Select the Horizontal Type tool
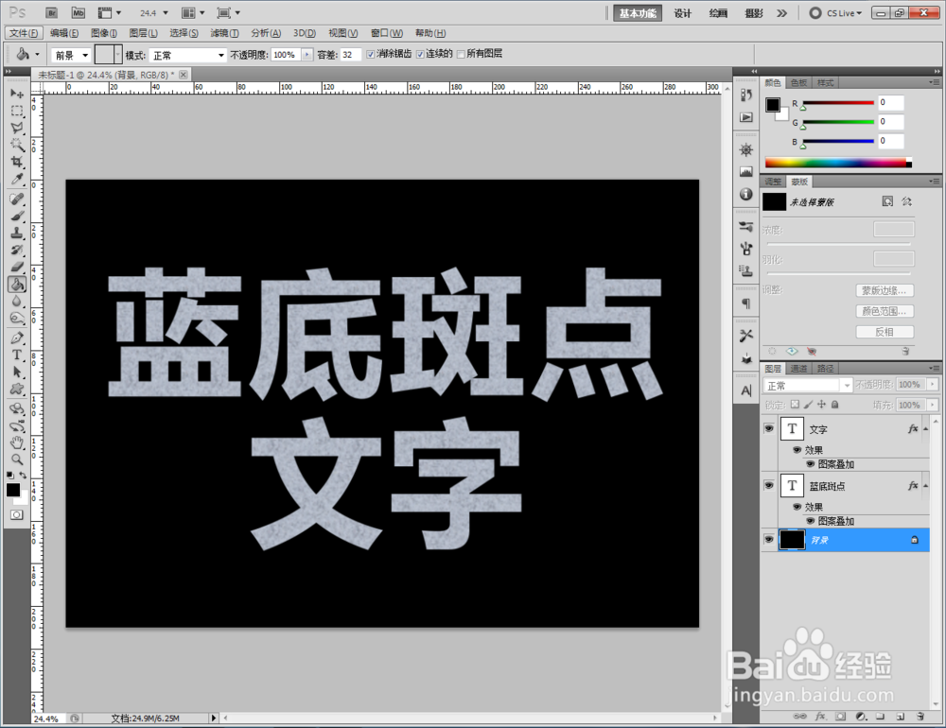946x728 pixels. (17, 355)
